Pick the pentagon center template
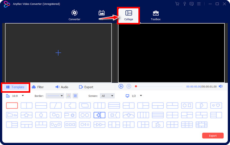The width and height of the screenshot is (230, 145). [41, 115]
